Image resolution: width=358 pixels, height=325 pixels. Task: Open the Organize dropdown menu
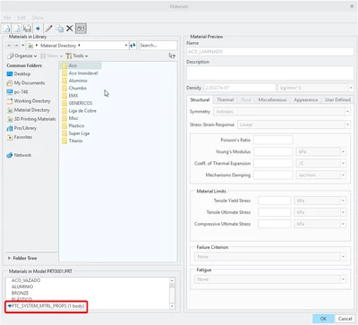(22, 56)
